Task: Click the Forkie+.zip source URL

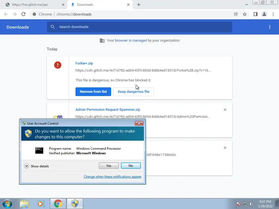Action: tap(143, 70)
